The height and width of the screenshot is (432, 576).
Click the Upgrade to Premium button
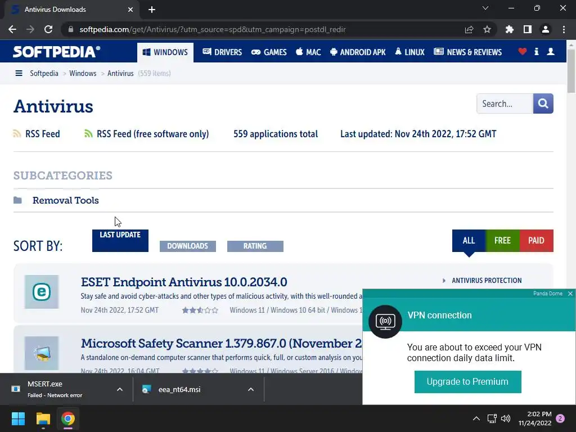(x=467, y=382)
